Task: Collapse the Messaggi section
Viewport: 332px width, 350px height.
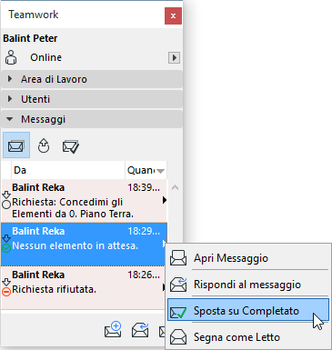Action: pos(92,119)
